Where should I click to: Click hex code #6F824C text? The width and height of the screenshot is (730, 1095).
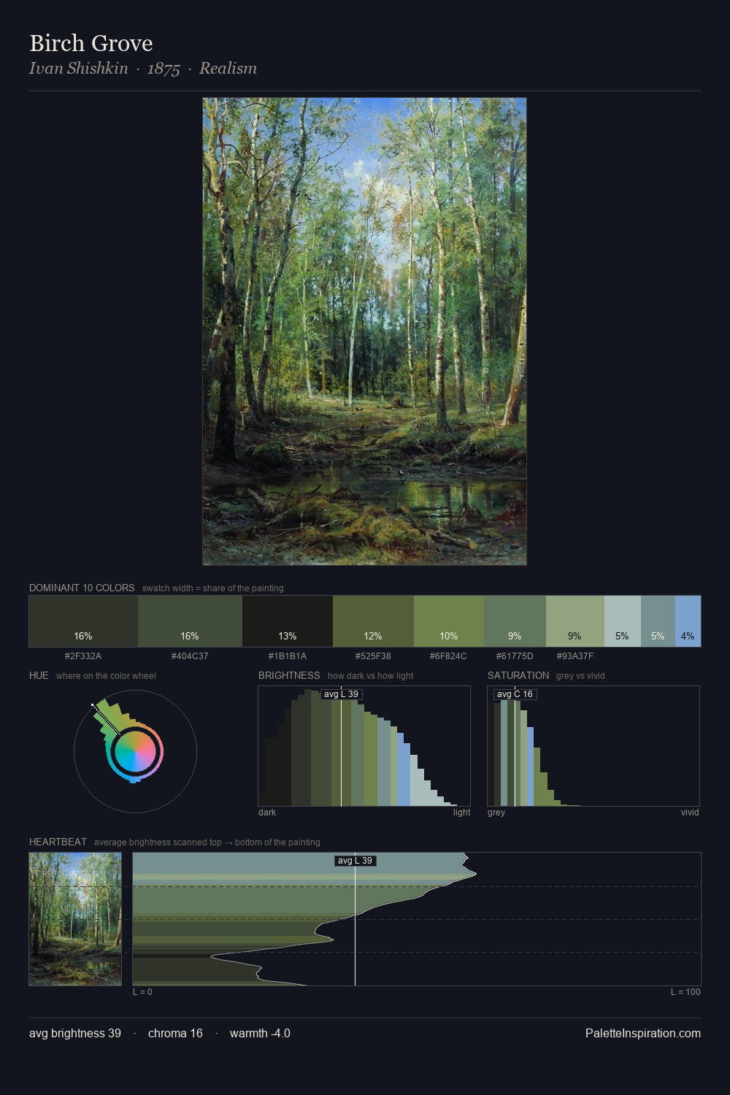tap(448, 656)
